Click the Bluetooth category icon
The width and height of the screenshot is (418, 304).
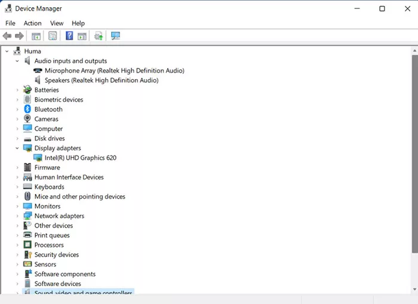(27, 109)
